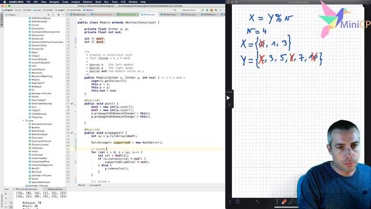Open MiniCP class in core package
The image size is (371, 209).
coord(35,168)
